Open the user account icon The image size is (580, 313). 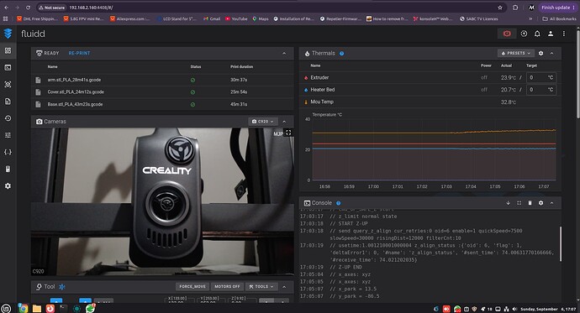tap(551, 34)
